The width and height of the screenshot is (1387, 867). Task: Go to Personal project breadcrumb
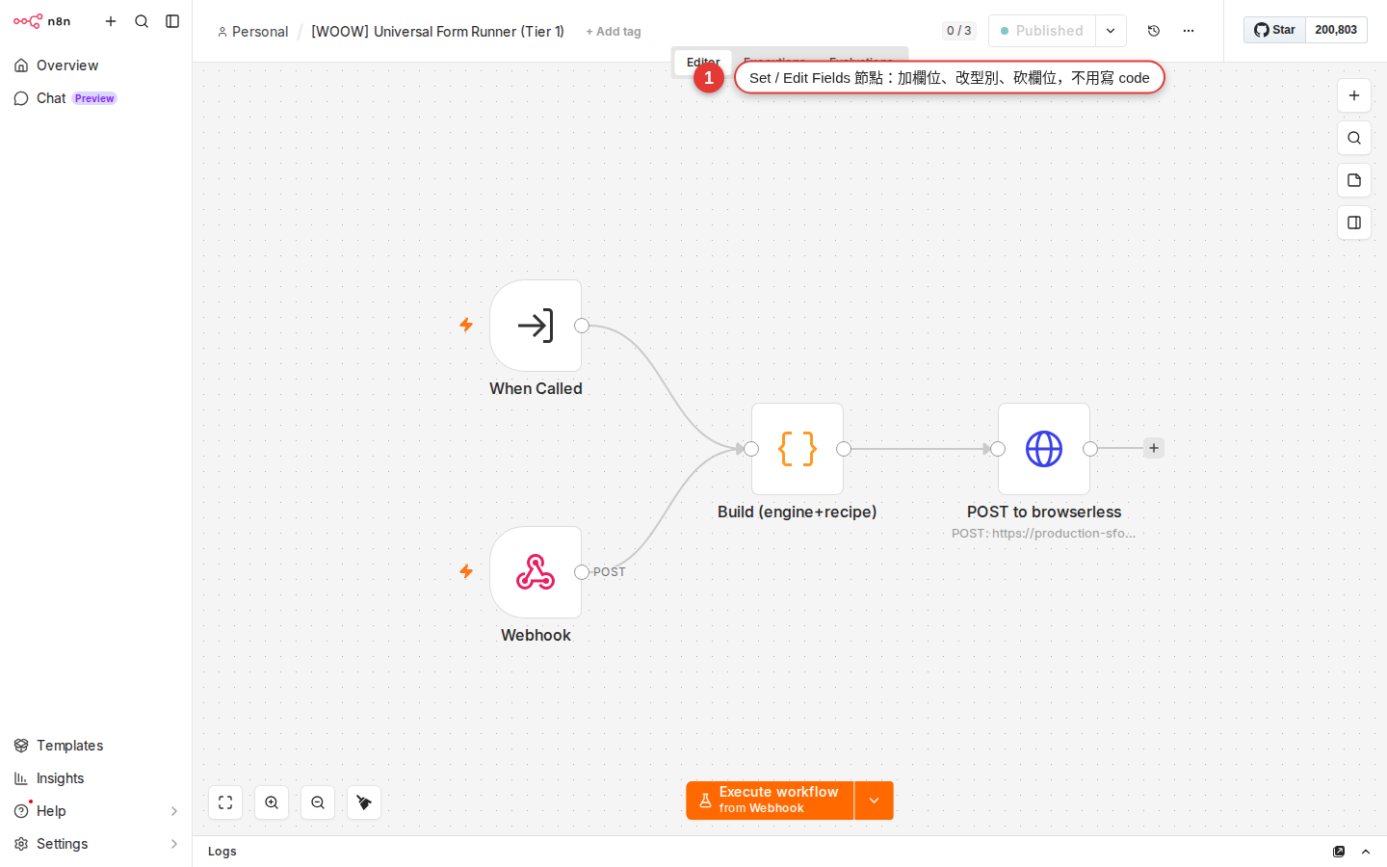252,32
